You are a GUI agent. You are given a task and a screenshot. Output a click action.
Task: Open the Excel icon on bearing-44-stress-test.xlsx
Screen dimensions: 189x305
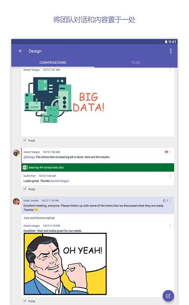25,167
